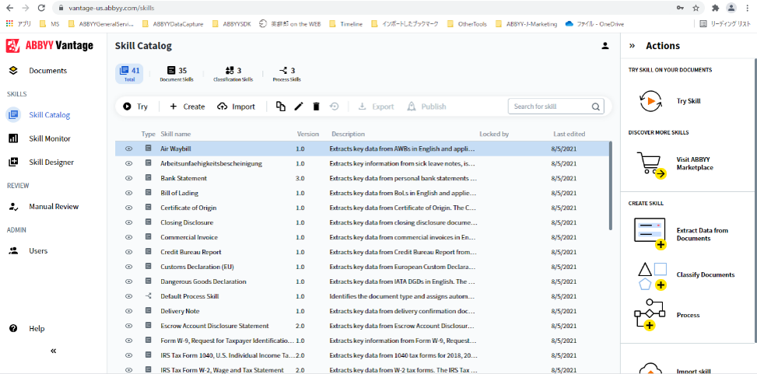Open Documents in the sidebar
The width and height of the screenshot is (757, 374).
(47, 71)
